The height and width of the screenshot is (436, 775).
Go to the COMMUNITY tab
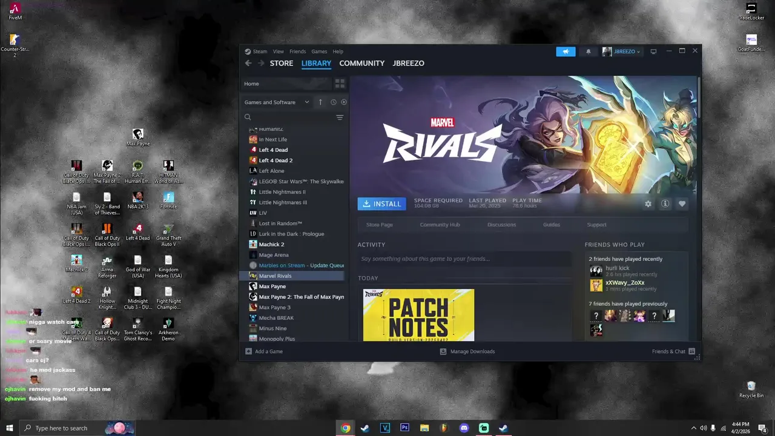point(362,63)
